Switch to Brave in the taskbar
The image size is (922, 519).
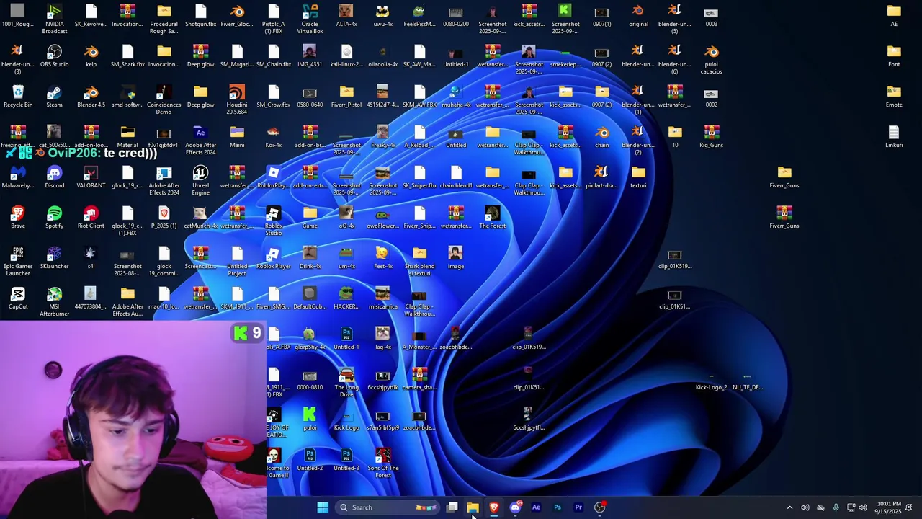[x=493, y=507]
